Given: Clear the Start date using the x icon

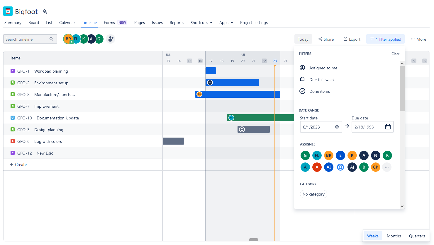Looking at the screenshot, I should [x=337, y=126].
